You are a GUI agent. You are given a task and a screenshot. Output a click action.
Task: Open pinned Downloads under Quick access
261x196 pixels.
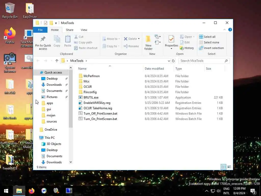54,85
